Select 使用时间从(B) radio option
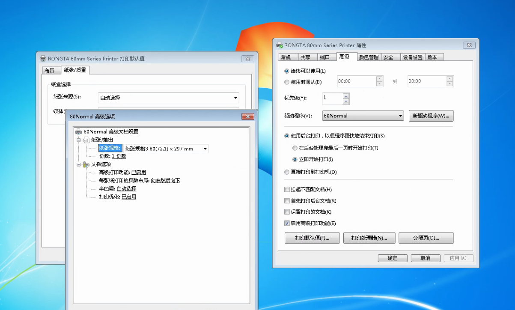The image size is (515, 310). [287, 82]
